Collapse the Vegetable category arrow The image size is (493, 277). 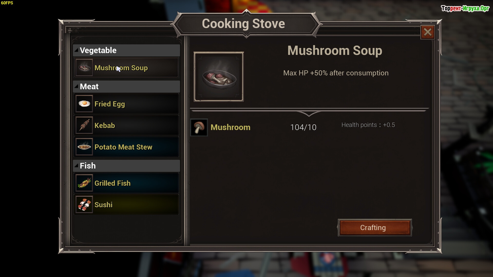point(76,50)
